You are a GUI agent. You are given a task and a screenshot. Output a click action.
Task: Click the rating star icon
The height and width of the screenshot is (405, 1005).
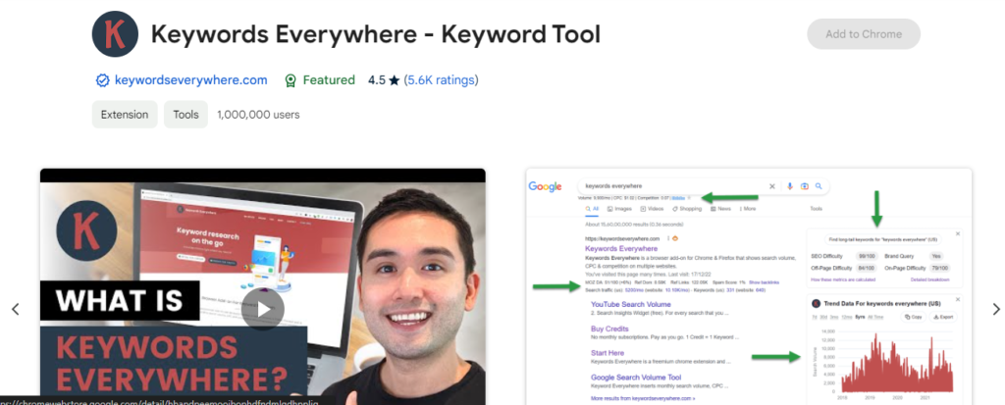tap(395, 80)
